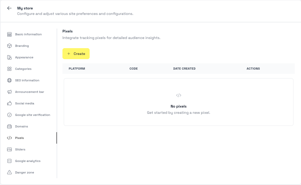
Task: Open Domains via its server icon
Action: click(x=9, y=126)
